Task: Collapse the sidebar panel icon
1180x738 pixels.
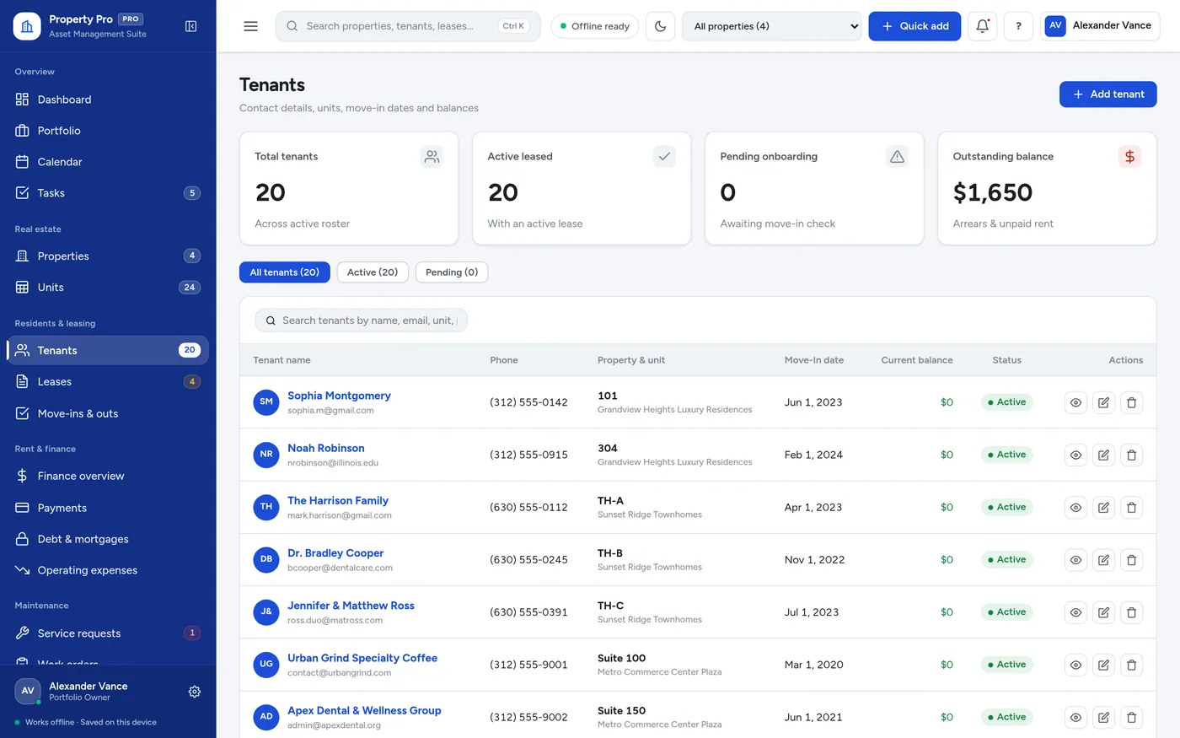Action: (191, 26)
